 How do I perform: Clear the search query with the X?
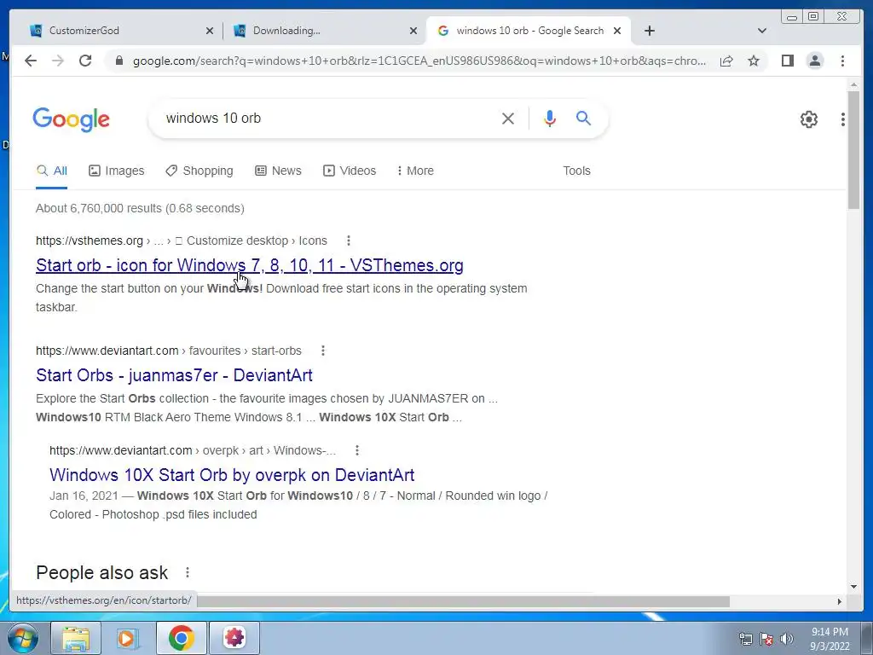pyautogui.click(x=508, y=118)
